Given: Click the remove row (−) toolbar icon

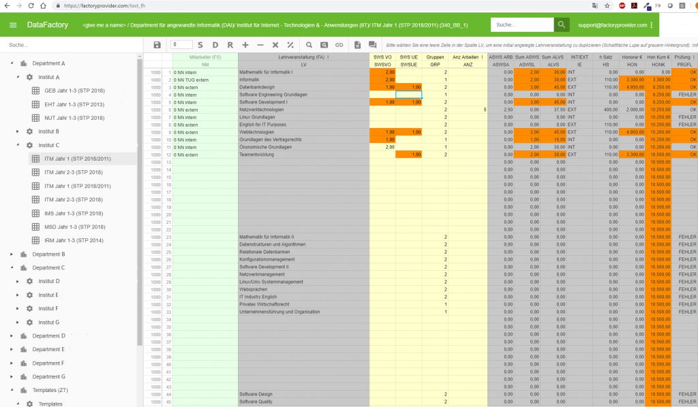Looking at the screenshot, I should tap(260, 45).
